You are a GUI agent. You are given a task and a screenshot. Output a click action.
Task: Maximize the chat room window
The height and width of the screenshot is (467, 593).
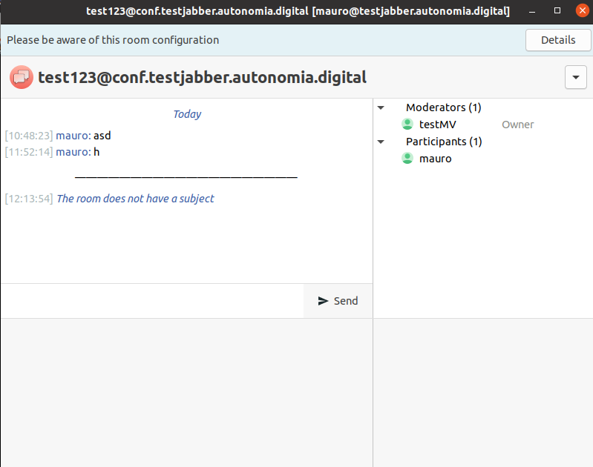[557, 10]
